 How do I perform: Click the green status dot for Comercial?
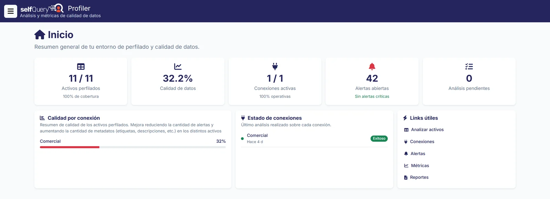tap(242, 139)
